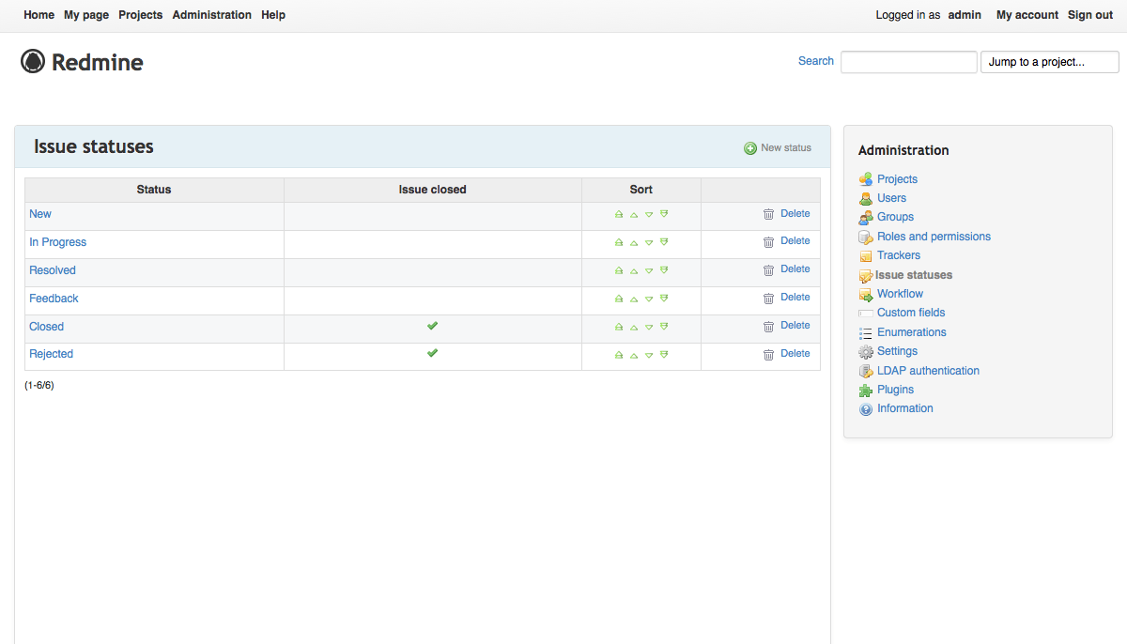Open the Closed status

pyautogui.click(x=46, y=327)
